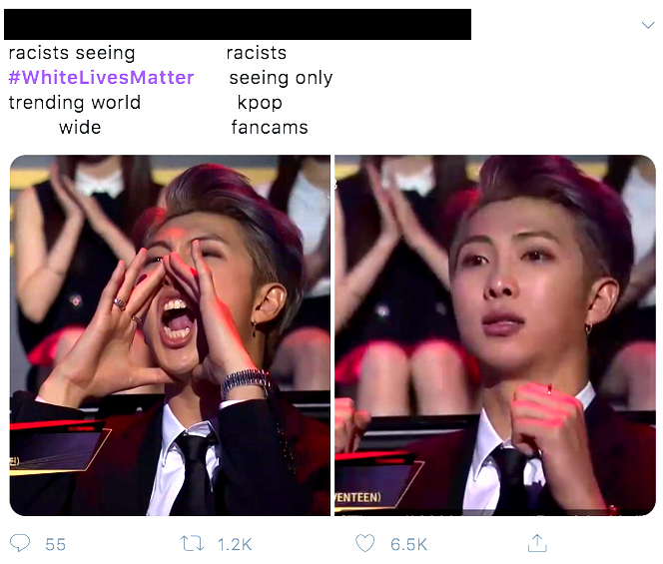Retweet using the arrows icon

click(192, 543)
